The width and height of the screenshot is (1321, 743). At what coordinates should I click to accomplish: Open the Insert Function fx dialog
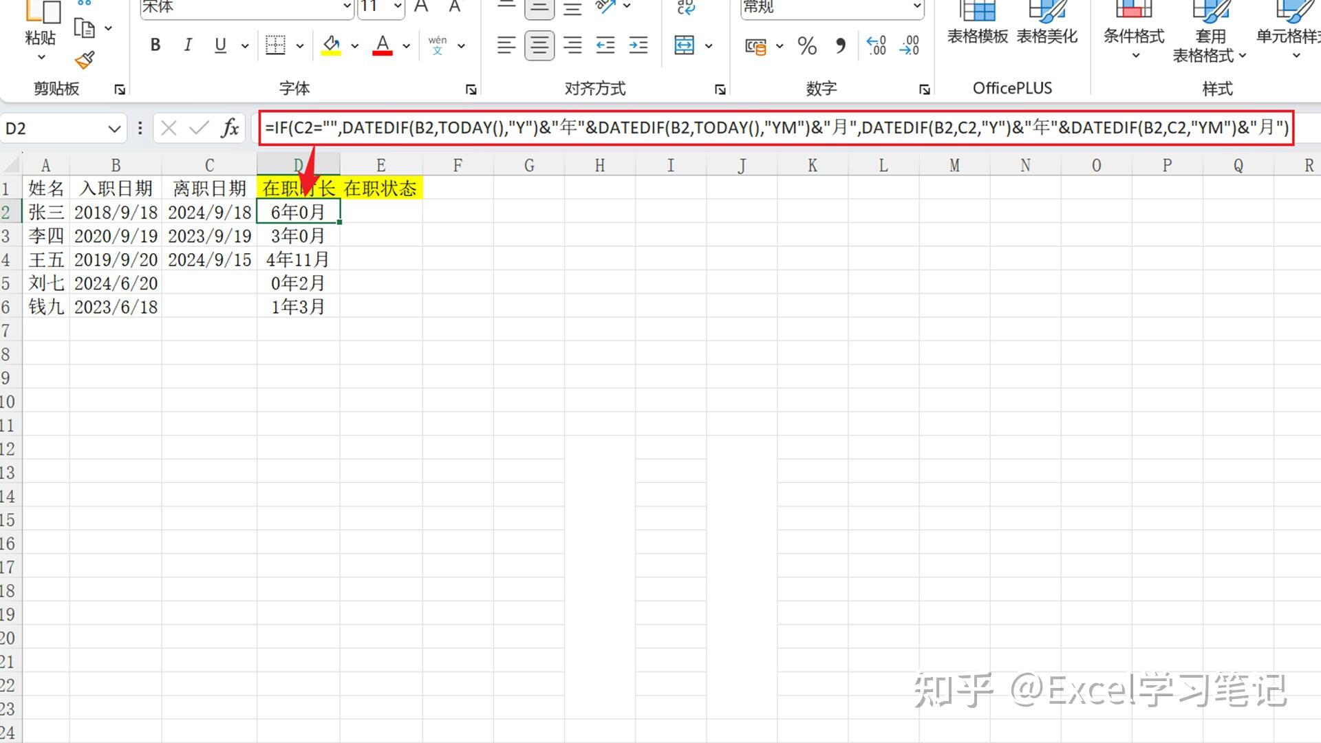pos(230,128)
